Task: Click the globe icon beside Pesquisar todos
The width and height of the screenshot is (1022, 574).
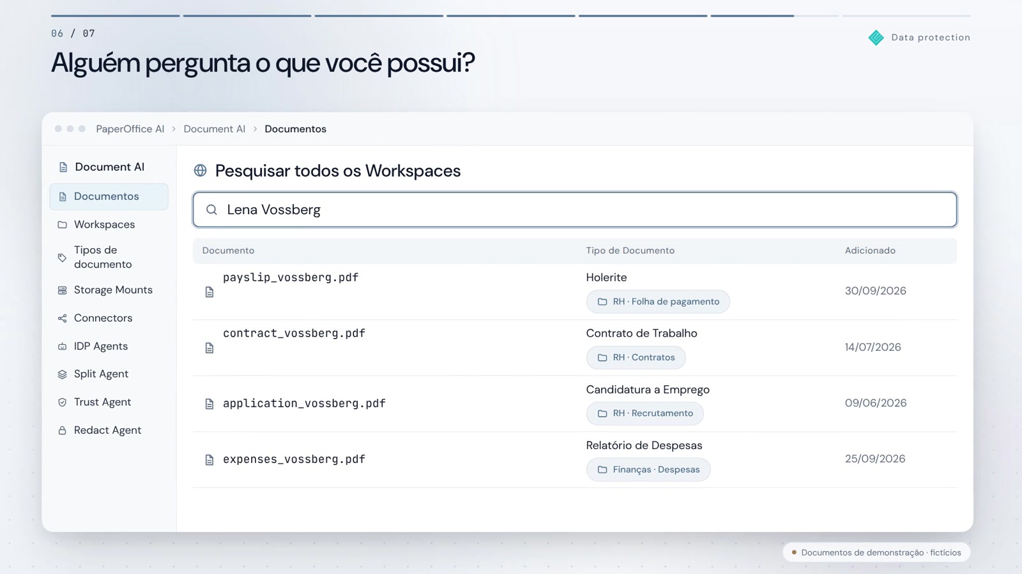Action: (x=200, y=171)
